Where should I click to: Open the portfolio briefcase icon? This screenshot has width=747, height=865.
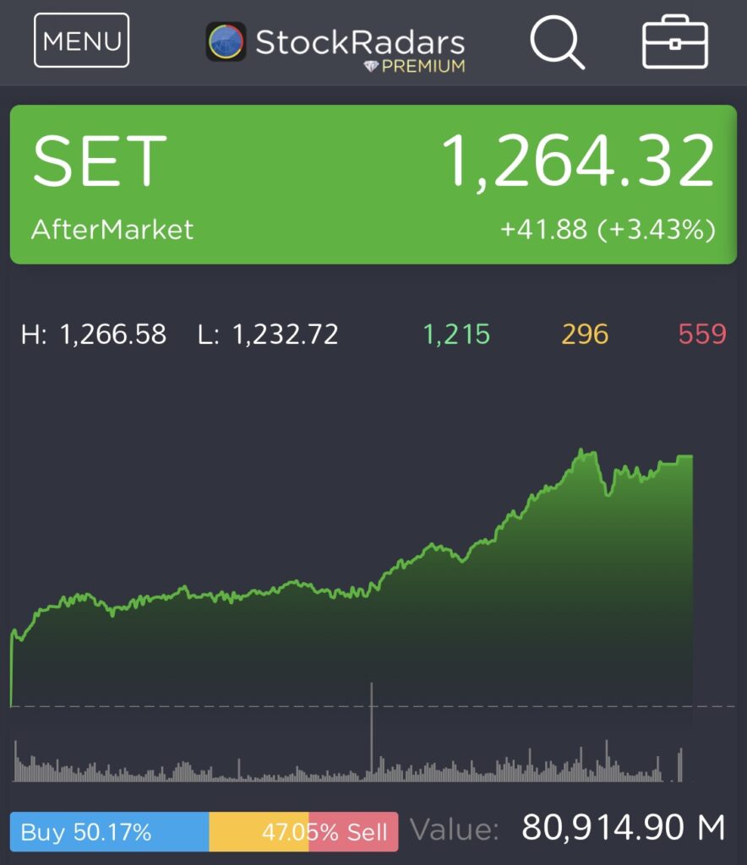673,41
